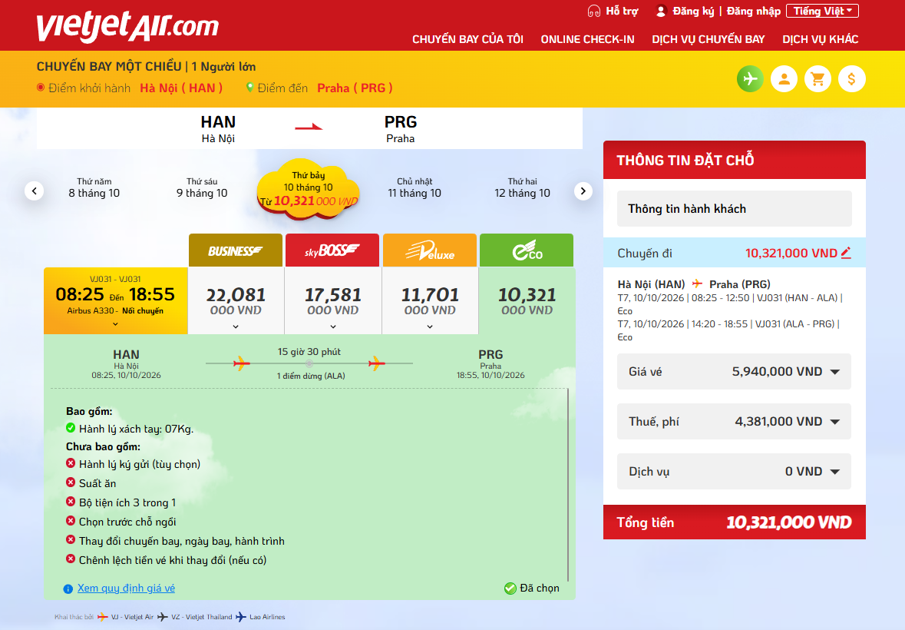The image size is (905, 630).
Task: Click the ALA stopover dot on timeline
Action: click(309, 363)
